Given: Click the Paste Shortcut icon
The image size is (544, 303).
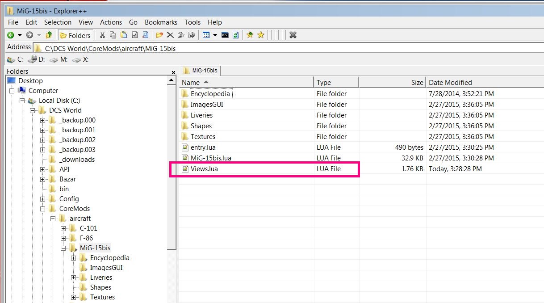Looking at the screenshot, I should pyautogui.click(x=134, y=35).
